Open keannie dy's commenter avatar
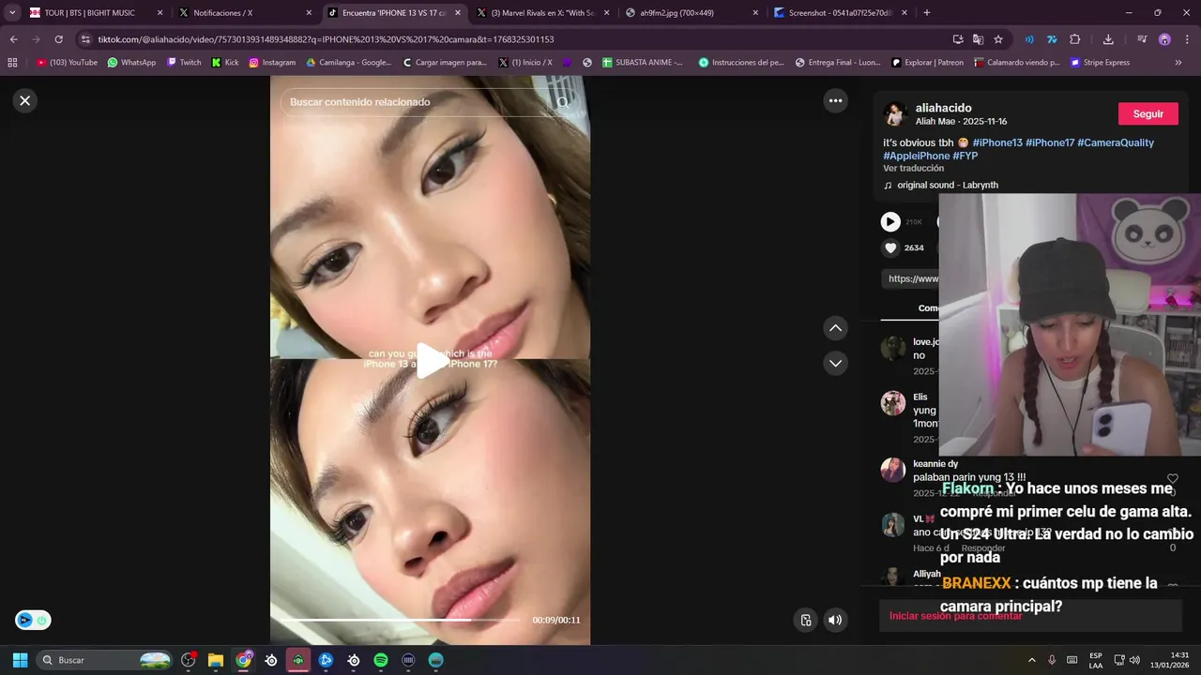1201x675 pixels. pyautogui.click(x=892, y=470)
